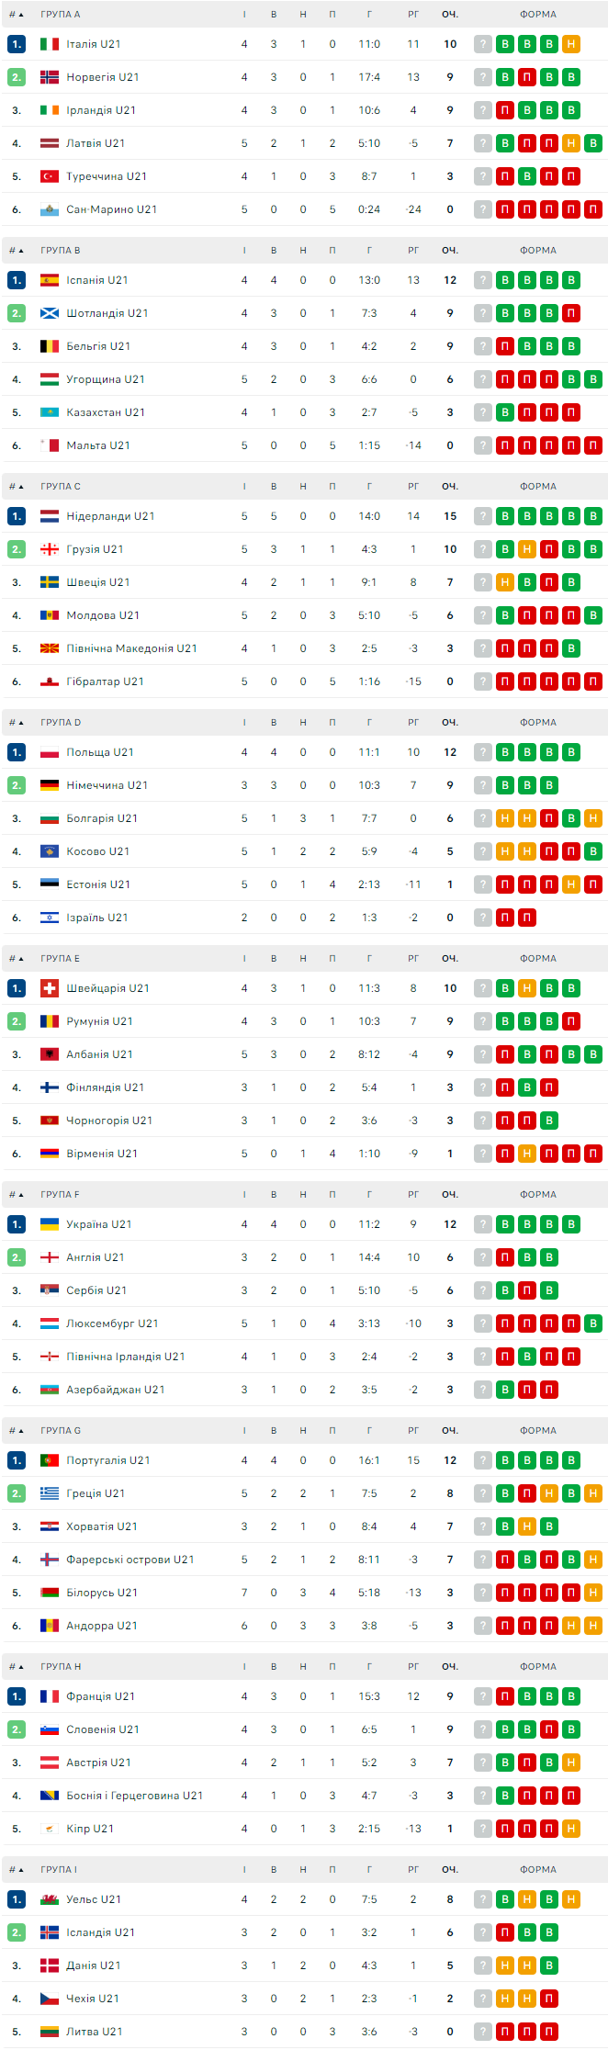Click the Portugal flag next to Португалія U21
This screenshot has height=2050, width=608.
coord(50,1460)
